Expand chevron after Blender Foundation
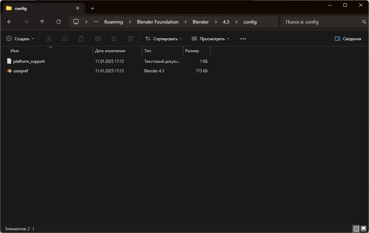 [x=186, y=22]
